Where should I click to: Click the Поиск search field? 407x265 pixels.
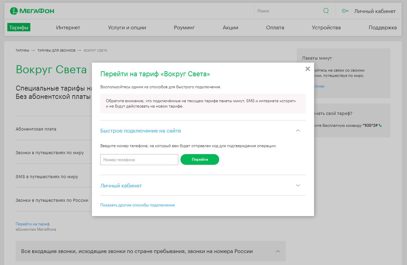[x=286, y=11]
